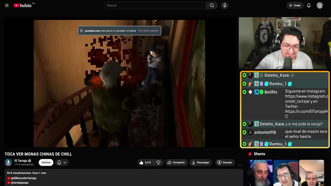Click BotRix's green verified badge in chat

point(261,92)
